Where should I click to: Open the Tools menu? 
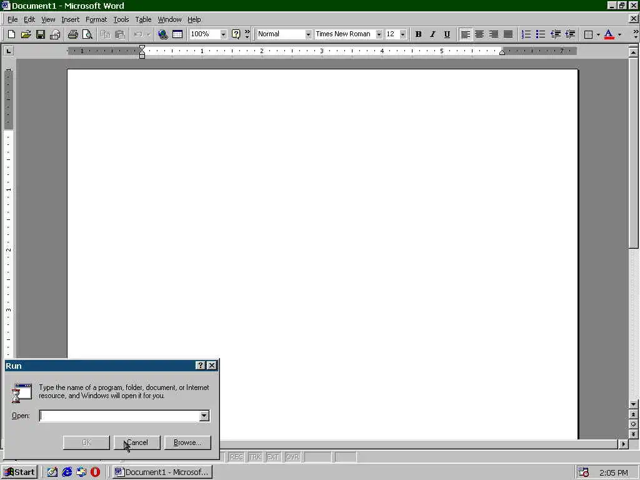(x=121, y=19)
